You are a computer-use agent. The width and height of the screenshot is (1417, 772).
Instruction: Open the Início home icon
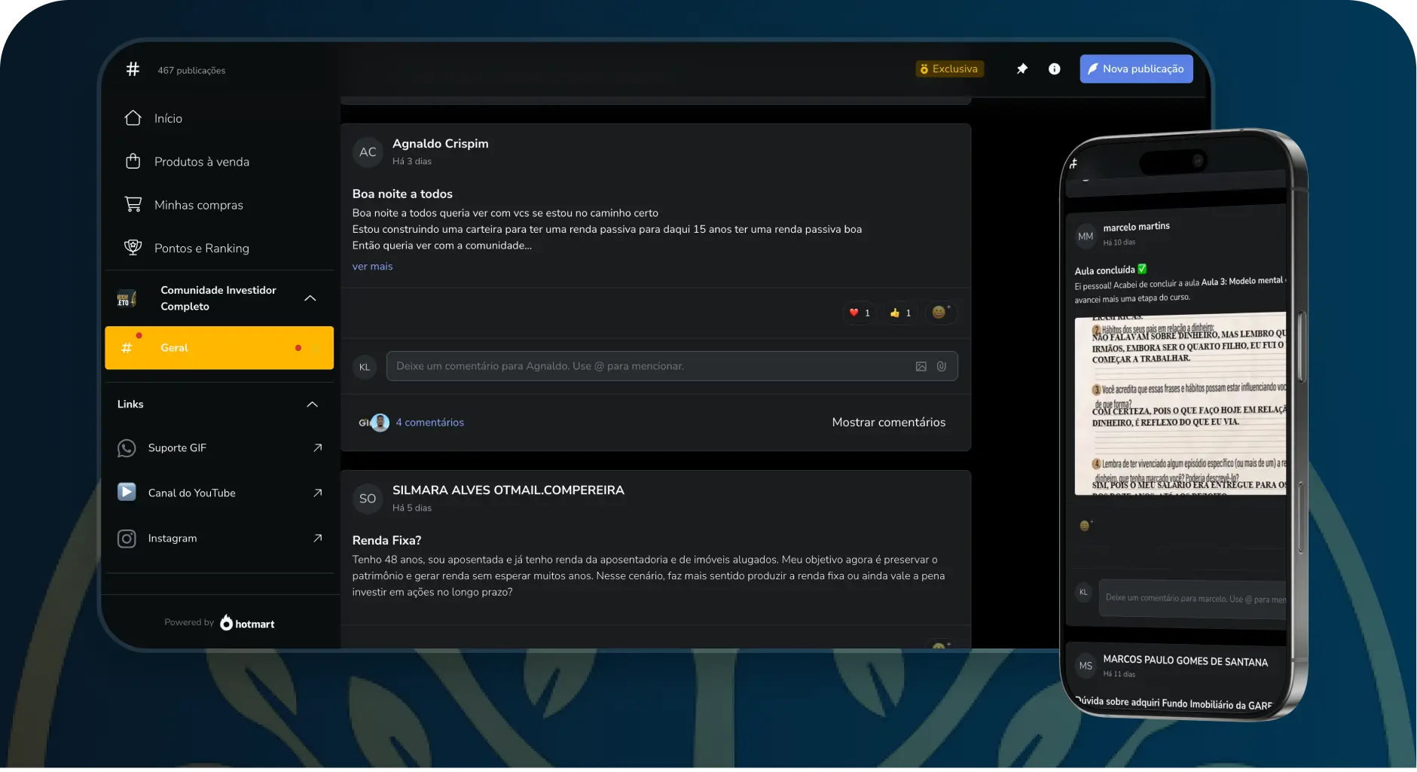click(x=133, y=118)
